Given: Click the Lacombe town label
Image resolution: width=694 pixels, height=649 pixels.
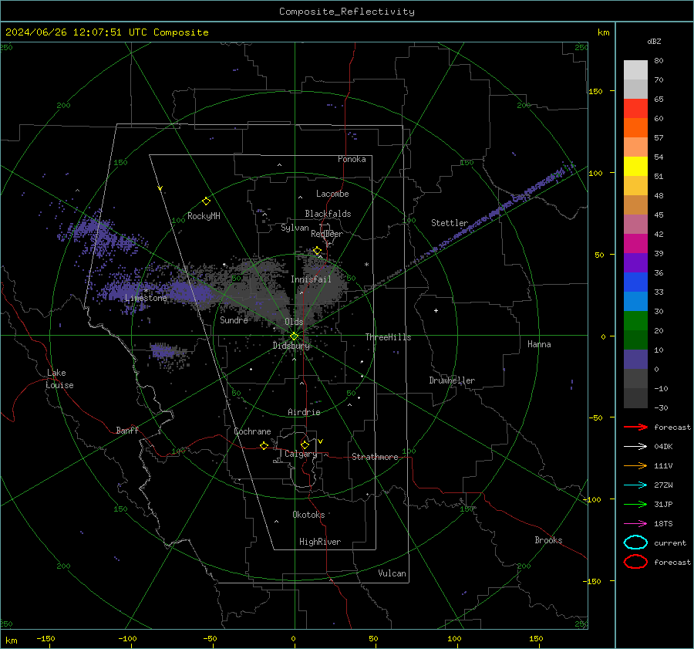Looking at the screenshot, I should pos(332,194).
